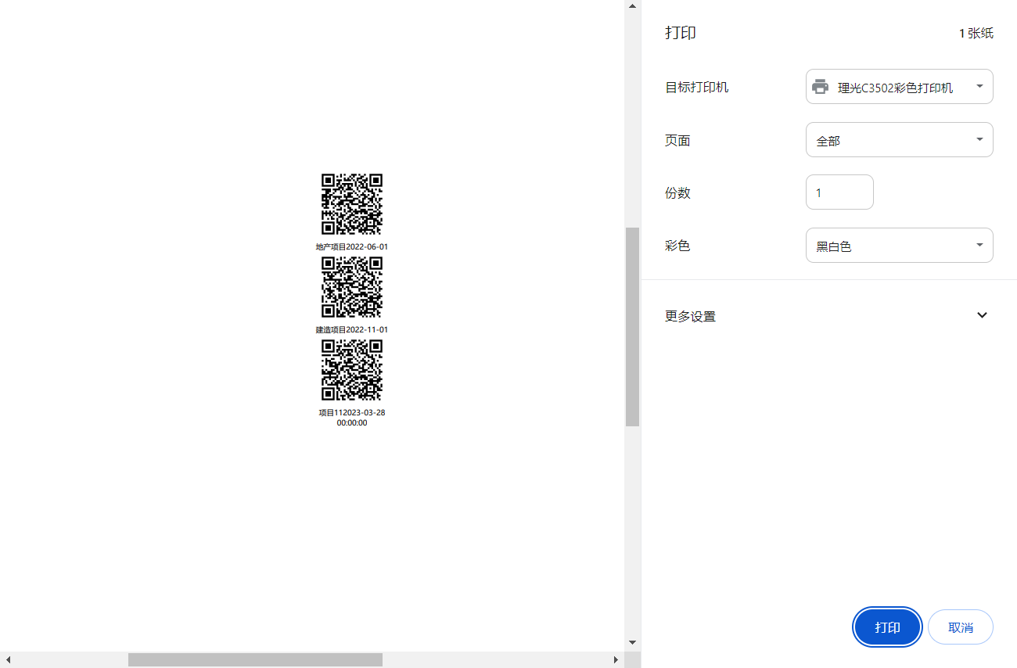1017x668 pixels.
Task: Open the 页面 dropdown showing 全部
Action: pos(899,140)
